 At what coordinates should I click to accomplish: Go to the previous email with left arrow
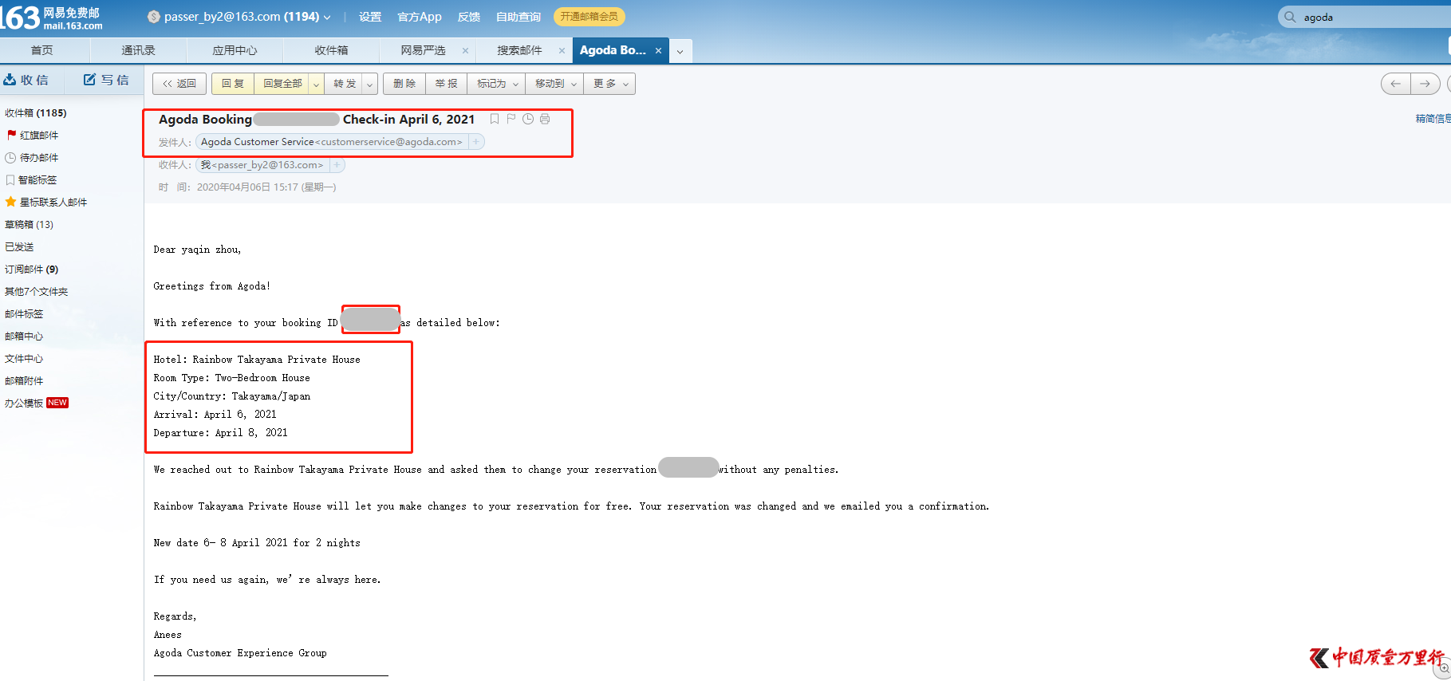pos(1396,84)
